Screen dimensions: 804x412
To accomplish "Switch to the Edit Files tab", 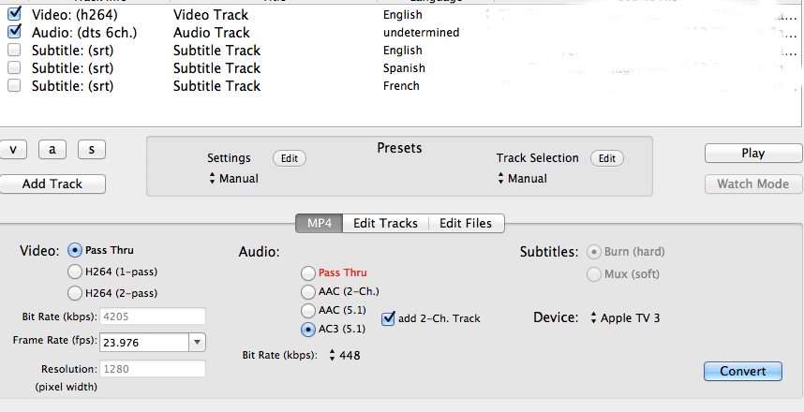I will (467, 223).
